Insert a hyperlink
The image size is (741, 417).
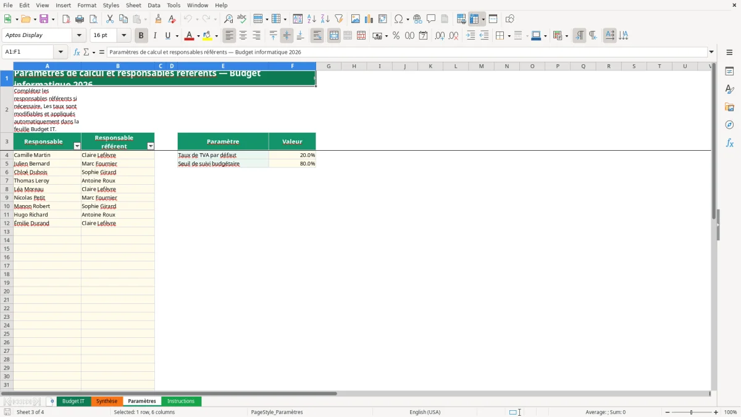pyautogui.click(x=417, y=19)
